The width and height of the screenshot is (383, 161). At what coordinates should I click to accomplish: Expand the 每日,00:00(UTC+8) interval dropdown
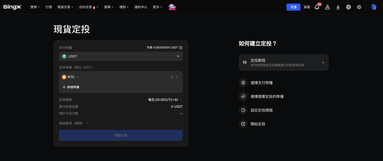click(x=165, y=100)
